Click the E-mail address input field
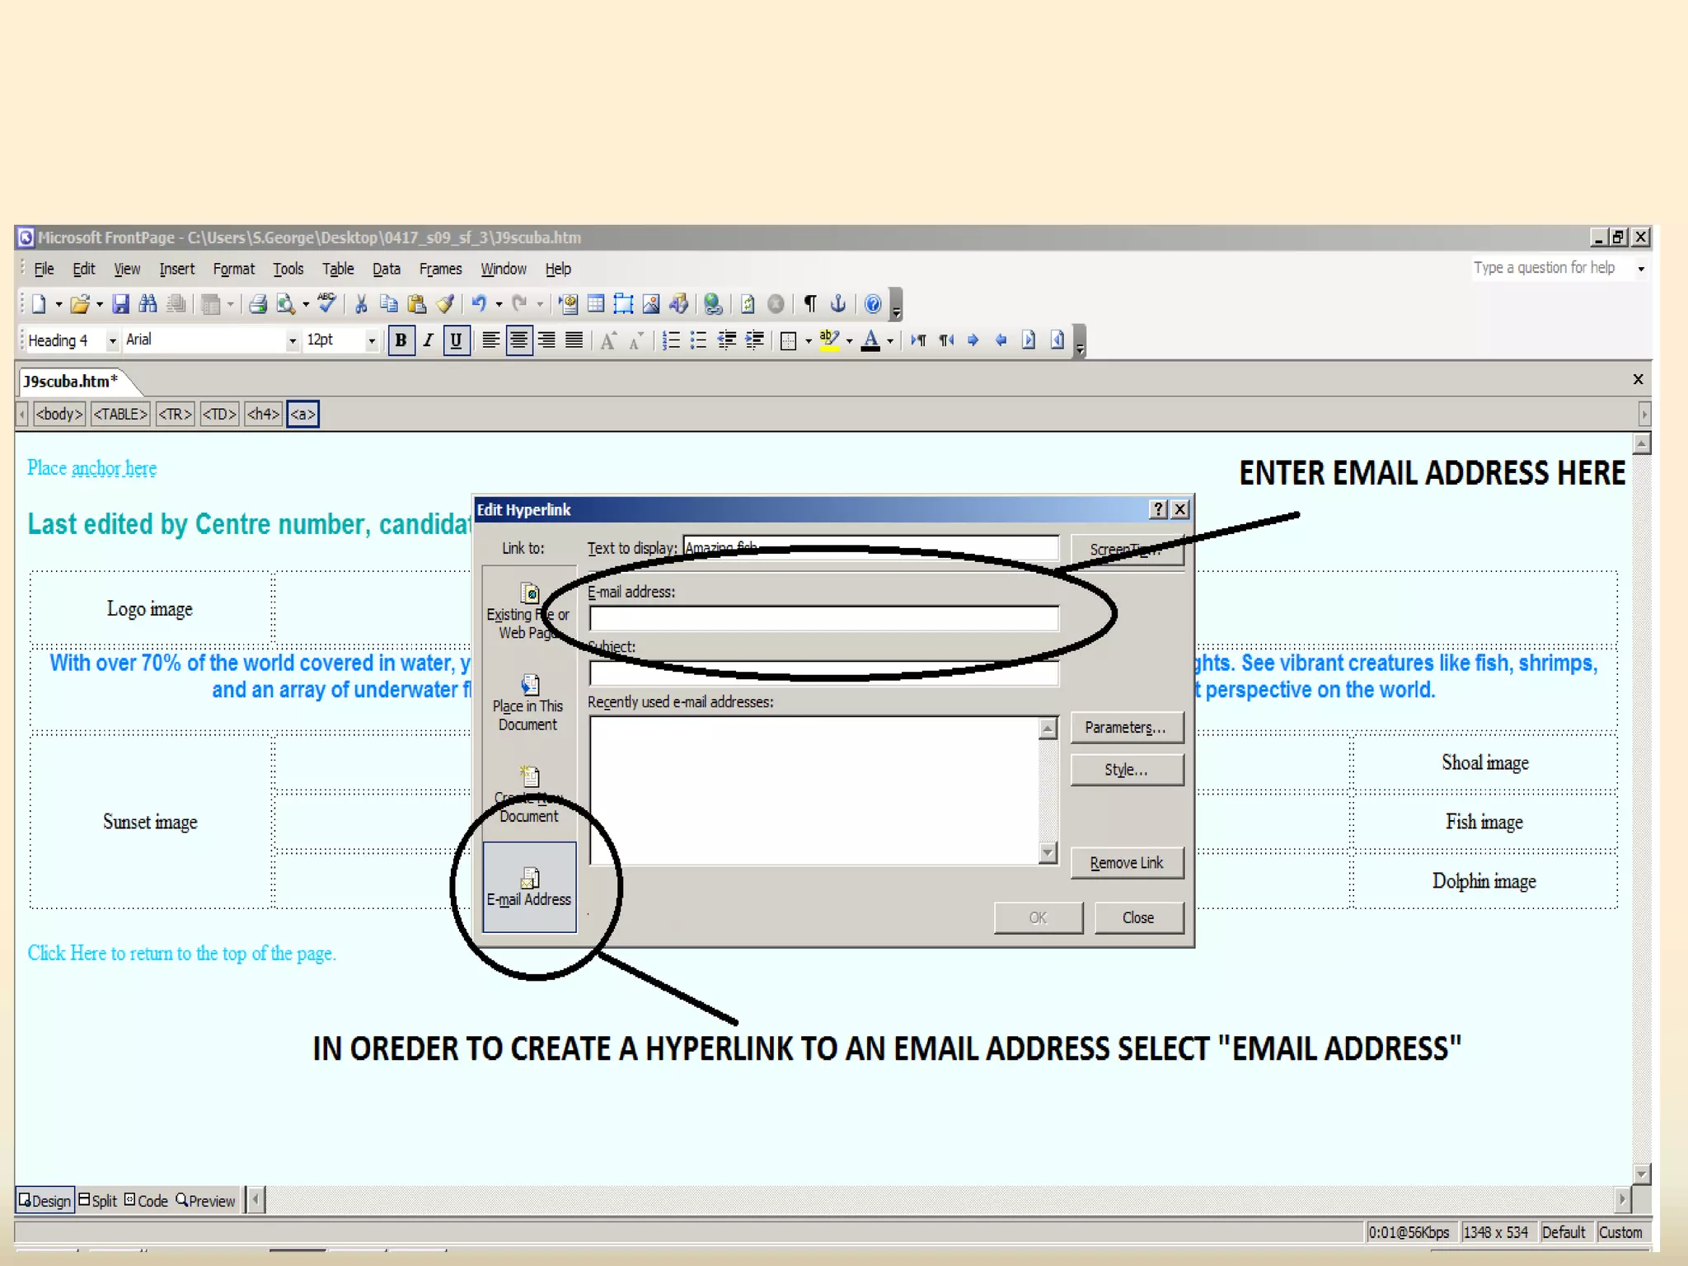Screen dimensions: 1688x1266 click(x=823, y=618)
